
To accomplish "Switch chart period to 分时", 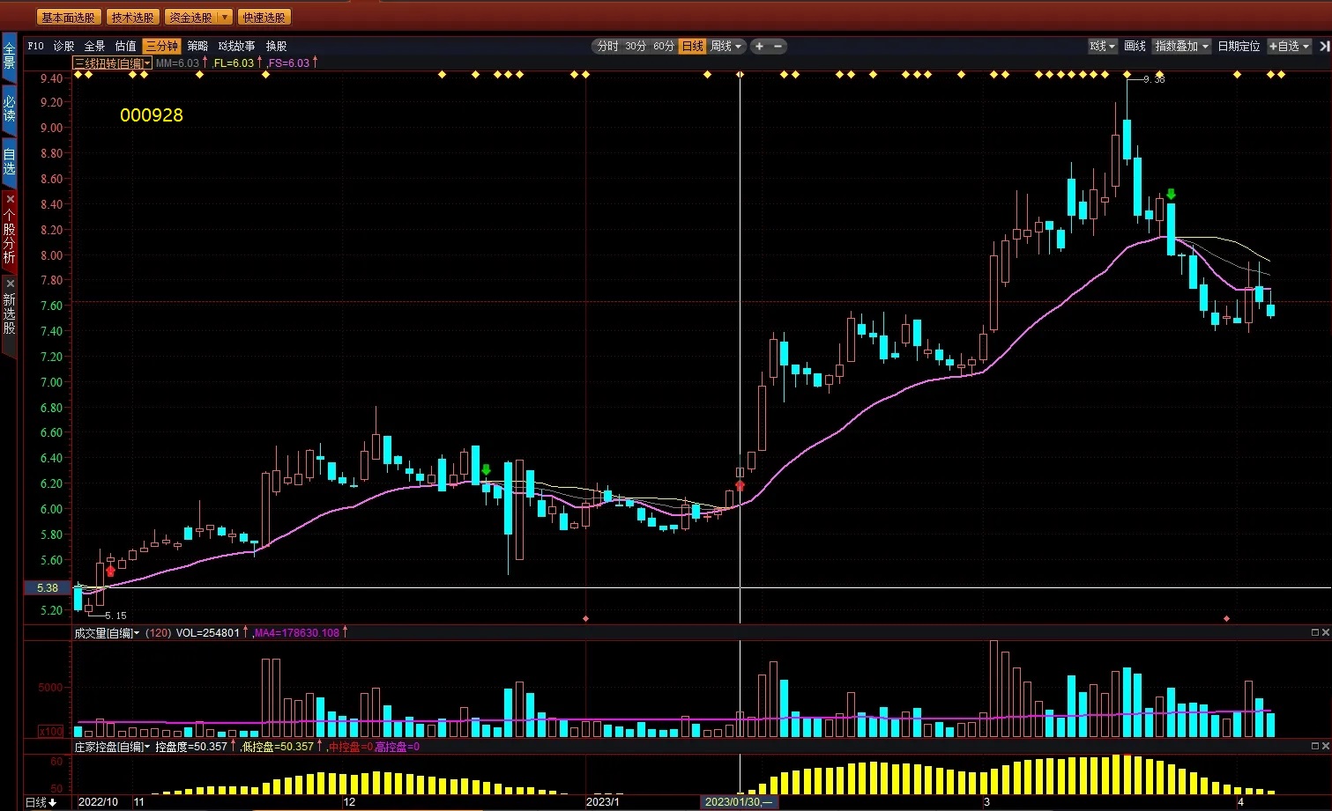I will (x=607, y=46).
